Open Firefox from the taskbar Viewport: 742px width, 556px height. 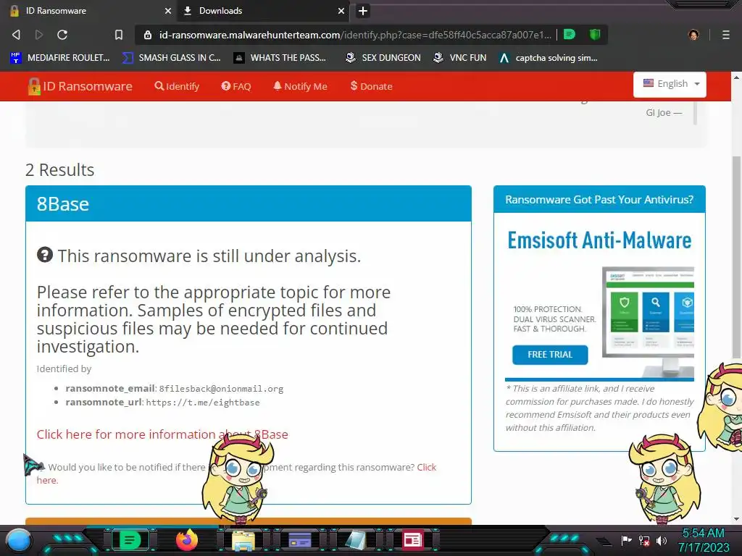tap(187, 540)
